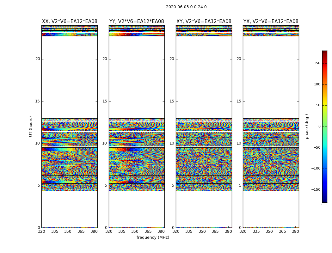The image size is (332, 253).
Task: Click the '10' y-tick of the XX panel
Action: [x=38, y=143]
